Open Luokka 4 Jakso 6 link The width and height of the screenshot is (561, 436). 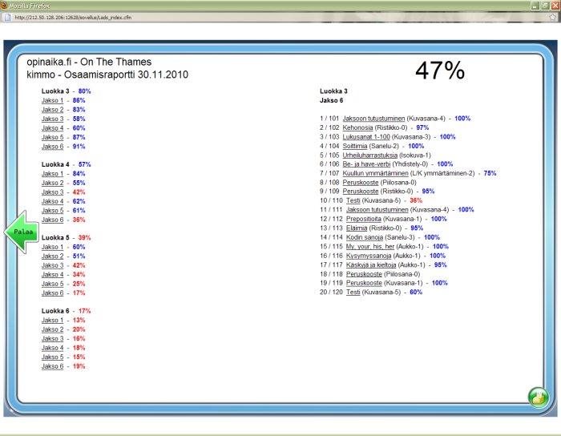(52, 220)
